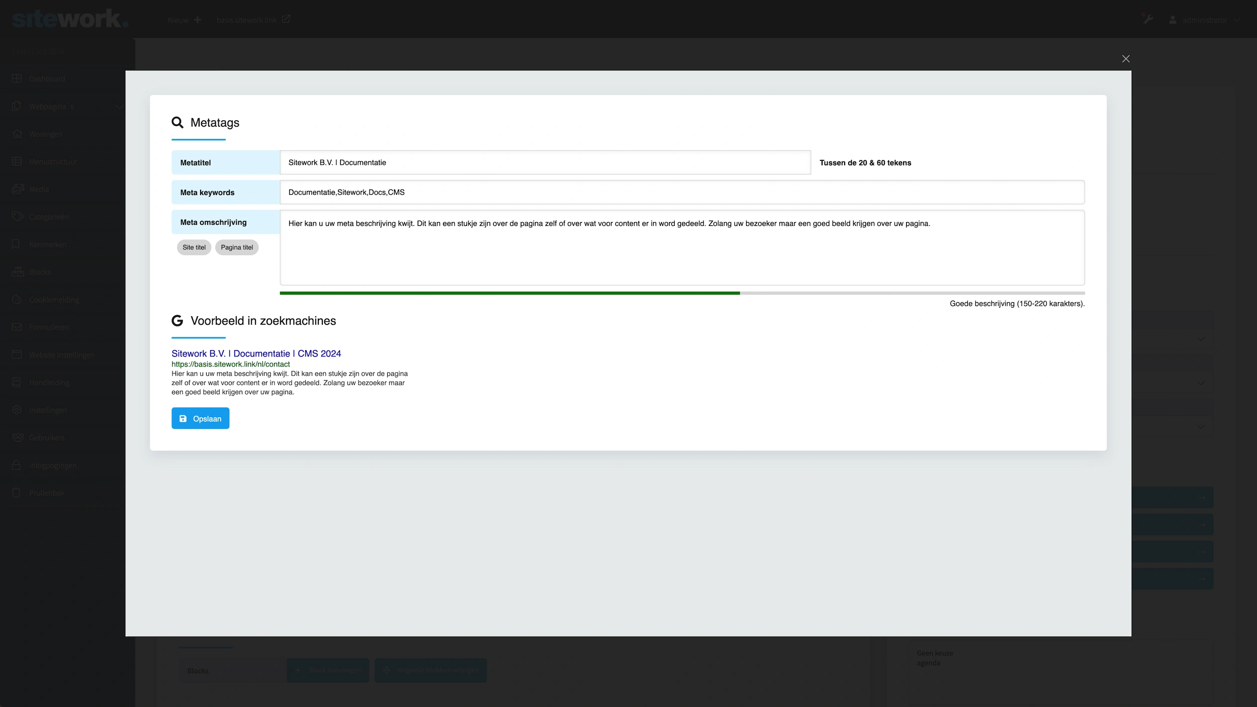Image resolution: width=1257 pixels, height=707 pixels.
Task: Click the basis.sitework.link preview URL
Action: [x=230, y=364]
